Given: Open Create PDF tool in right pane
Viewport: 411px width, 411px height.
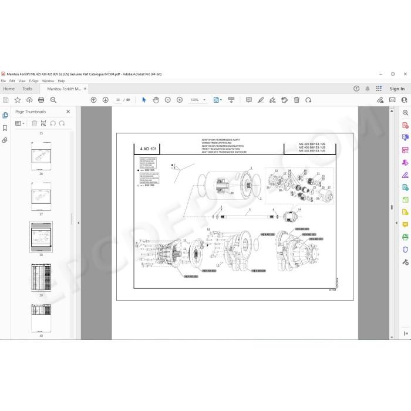Looking at the screenshot, I should 405,125.
